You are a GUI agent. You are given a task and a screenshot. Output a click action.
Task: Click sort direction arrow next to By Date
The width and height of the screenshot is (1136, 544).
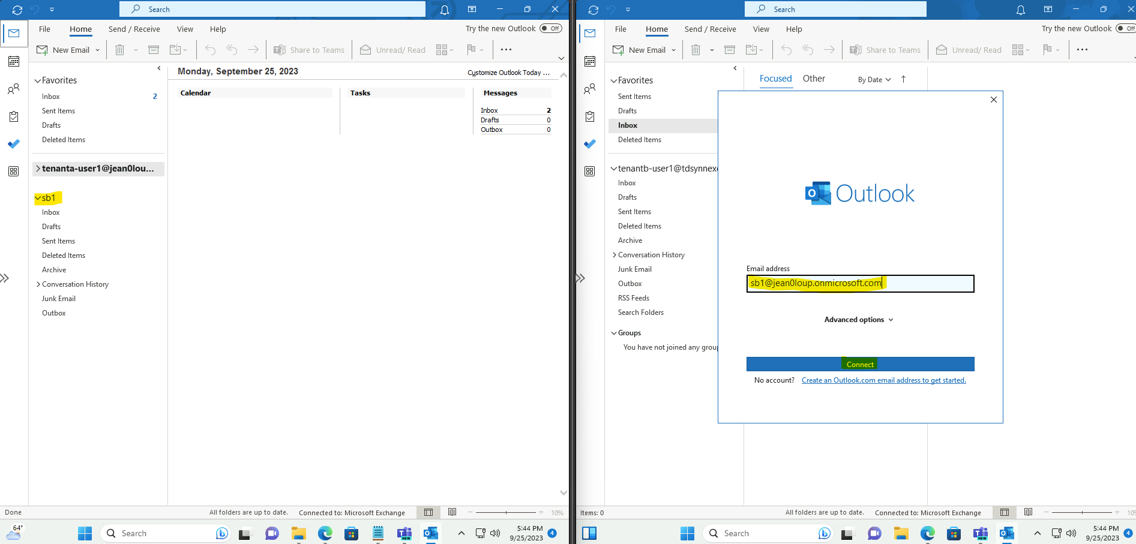(903, 79)
